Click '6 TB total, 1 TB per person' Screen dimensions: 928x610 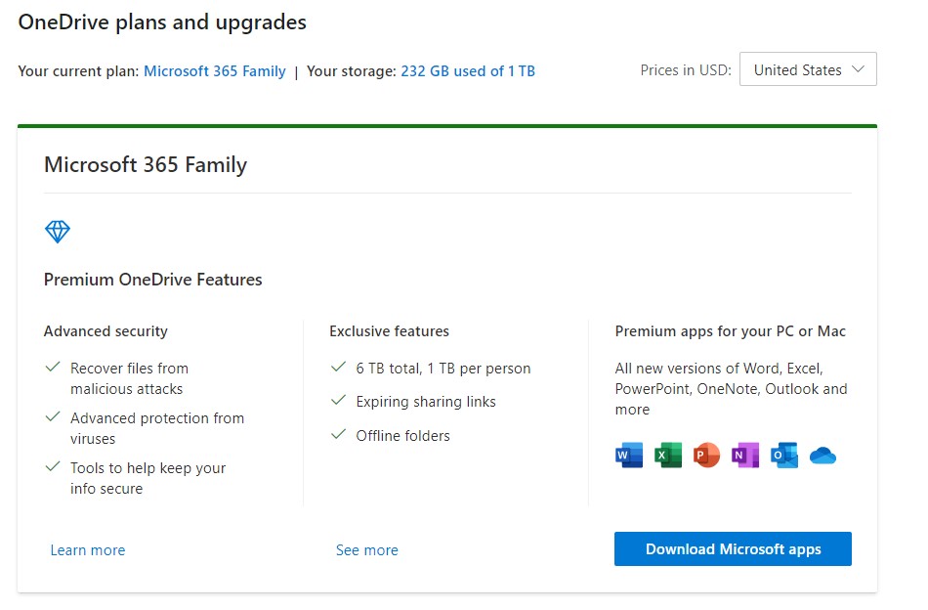point(443,369)
